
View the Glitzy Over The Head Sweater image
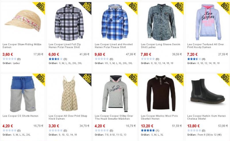click(115, 94)
